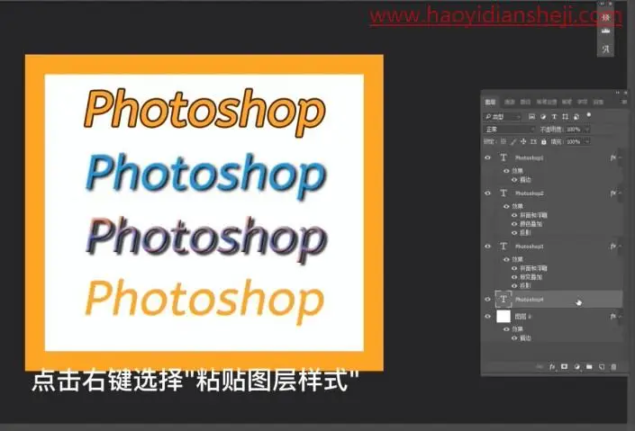The height and width of the screenshot is (431, 635).
Task: Lock transparent pixels in Layers panel
Action: click(x=503, y=141)
